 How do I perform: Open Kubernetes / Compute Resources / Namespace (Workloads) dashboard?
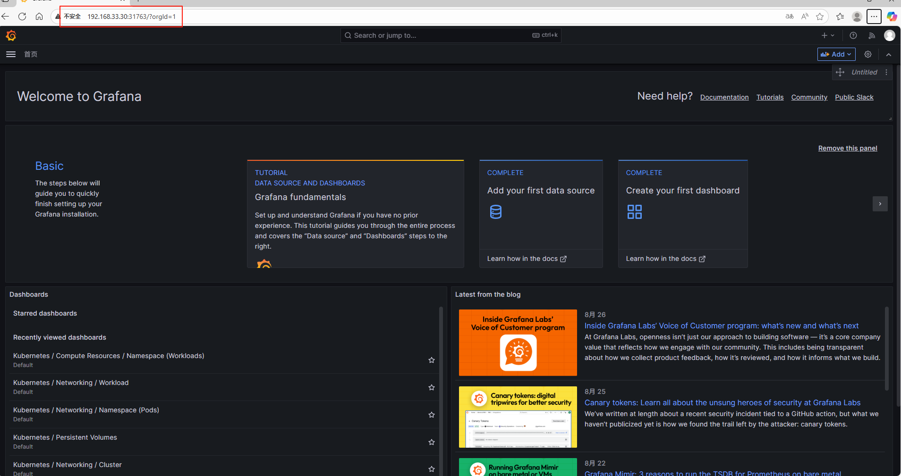(109, 356)
